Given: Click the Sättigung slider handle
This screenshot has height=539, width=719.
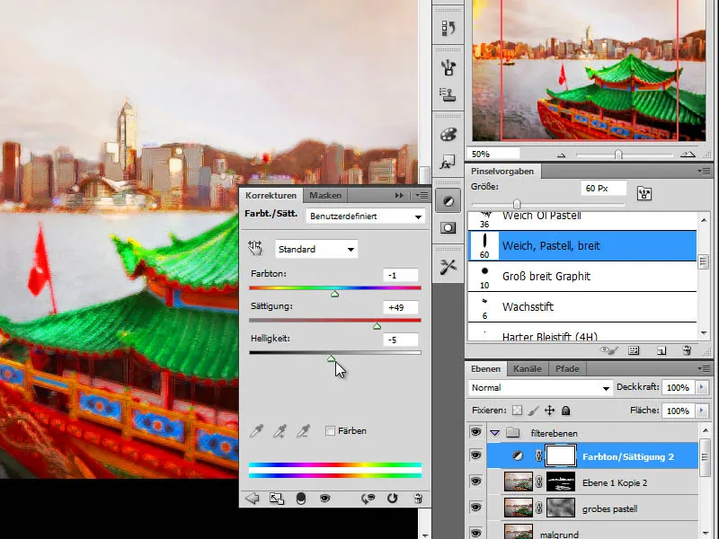Looking at the screenshot, I should click(x=377, y=326).
